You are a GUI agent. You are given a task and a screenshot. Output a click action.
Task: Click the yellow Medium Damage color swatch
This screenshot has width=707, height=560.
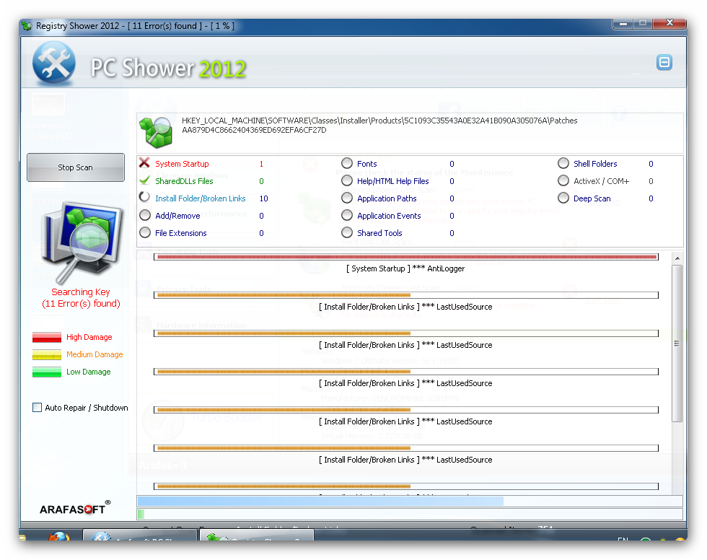(x=47, y=354)
